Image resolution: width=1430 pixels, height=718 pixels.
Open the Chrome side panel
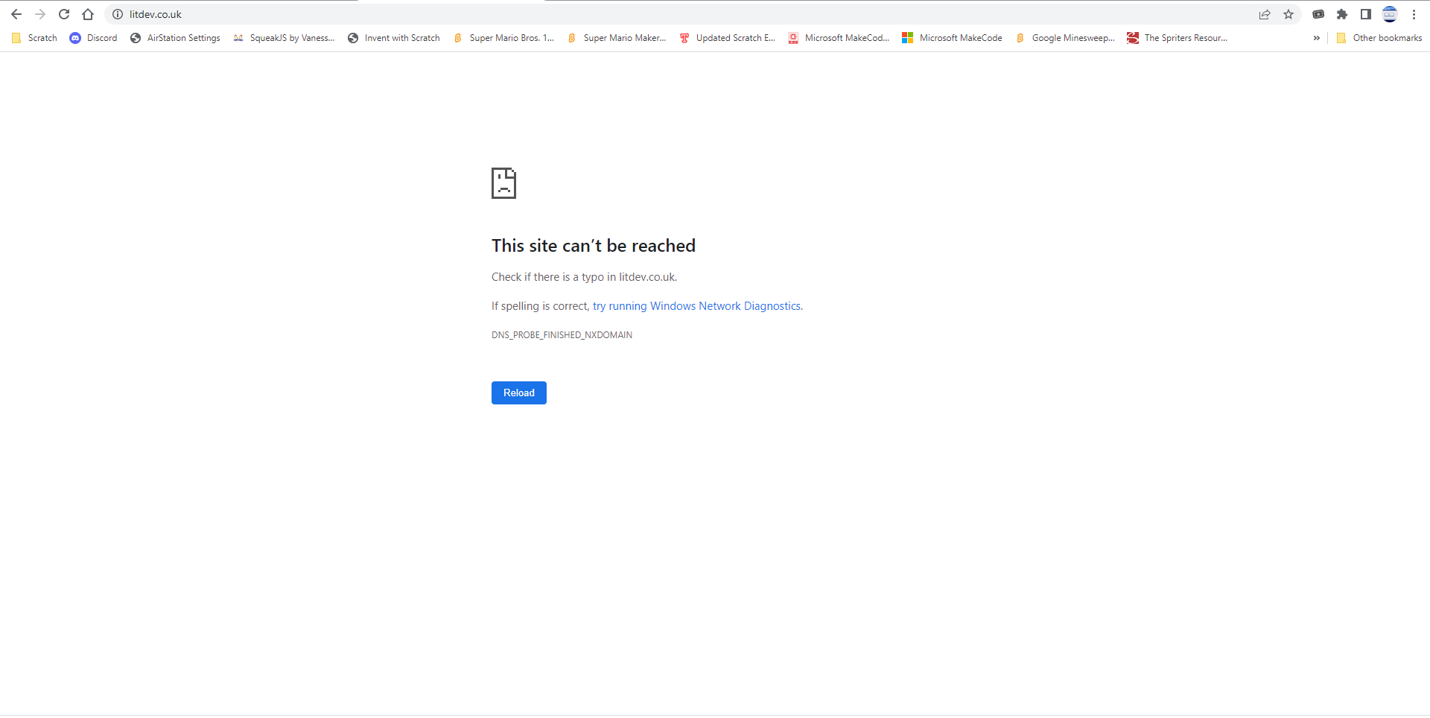(x=1367, y=14)
